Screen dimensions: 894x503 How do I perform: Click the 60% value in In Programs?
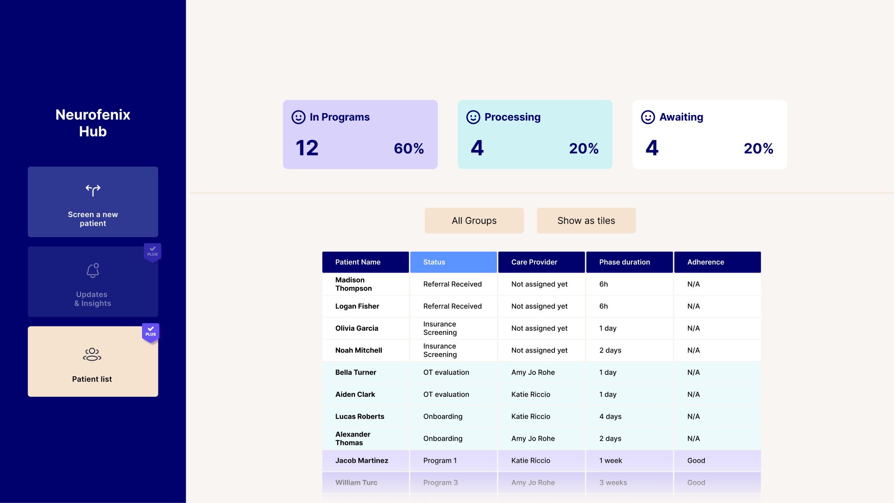409,149
